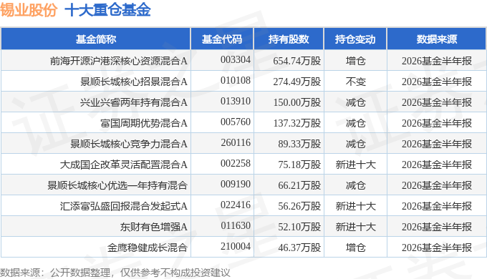Screen dimensions: 487x279
Task: Select the 654.74万股 holdings cell
Action: point(297,61)
